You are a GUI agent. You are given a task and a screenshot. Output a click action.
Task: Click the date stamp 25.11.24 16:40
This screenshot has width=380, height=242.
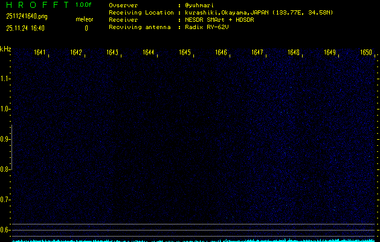pyautogui.click(x=25, y=28)
